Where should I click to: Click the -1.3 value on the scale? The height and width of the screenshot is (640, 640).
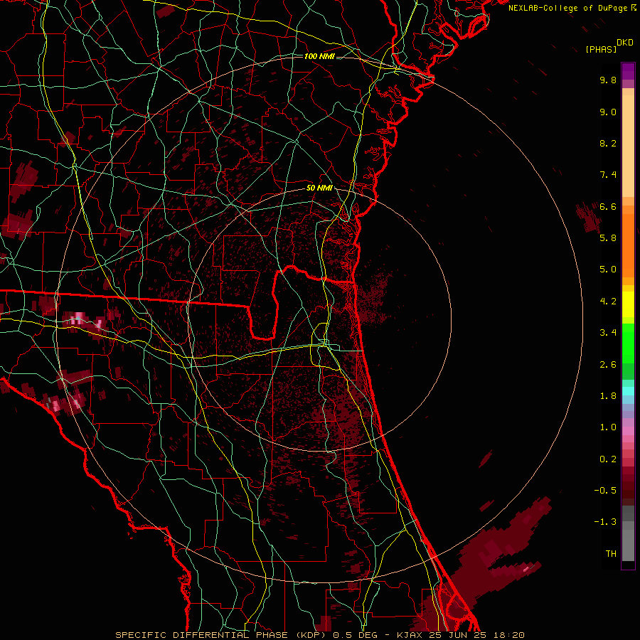click(605, 522)
